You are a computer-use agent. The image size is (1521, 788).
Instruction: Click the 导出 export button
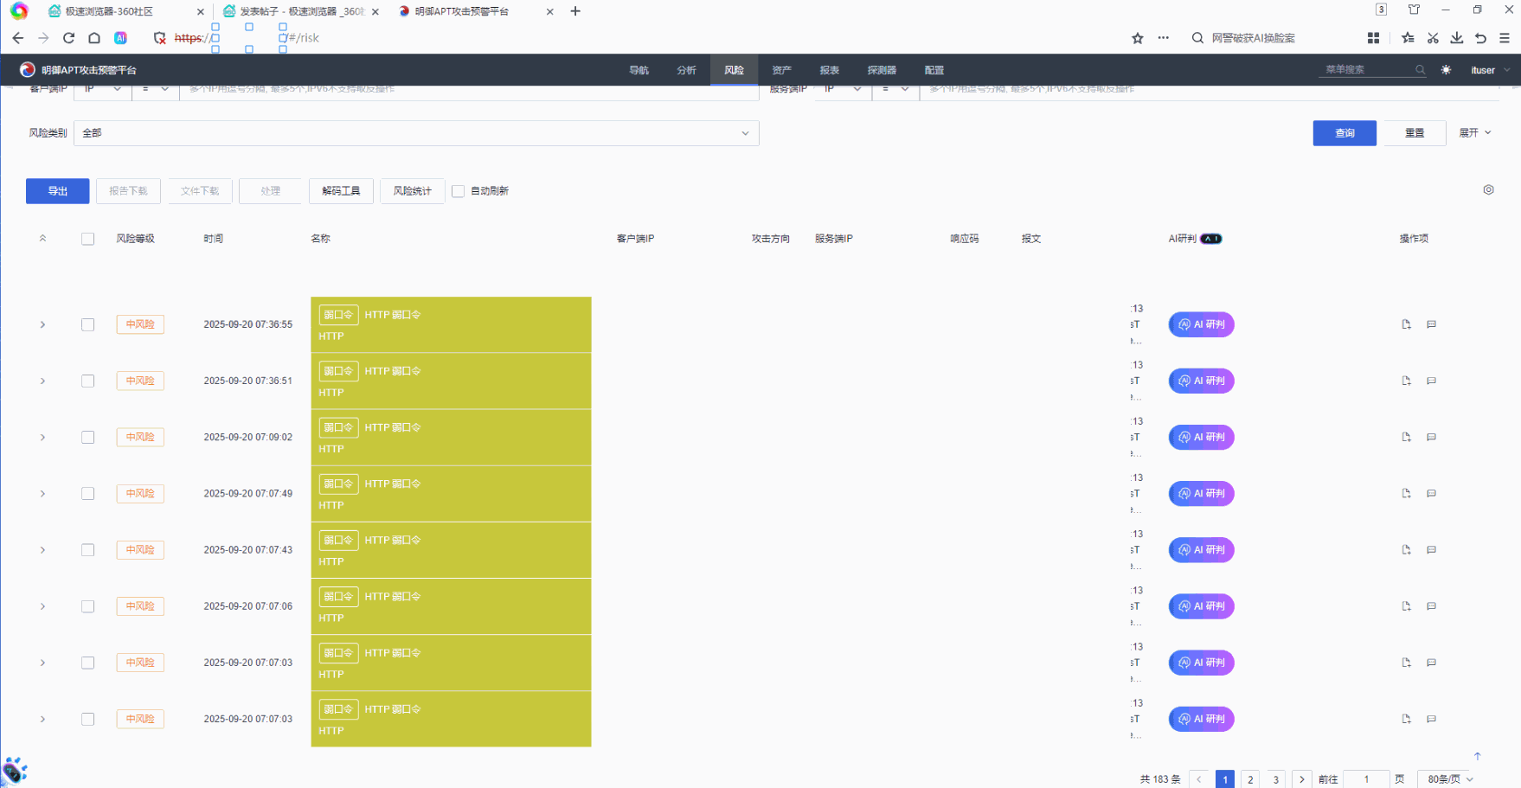coord(57,191)
